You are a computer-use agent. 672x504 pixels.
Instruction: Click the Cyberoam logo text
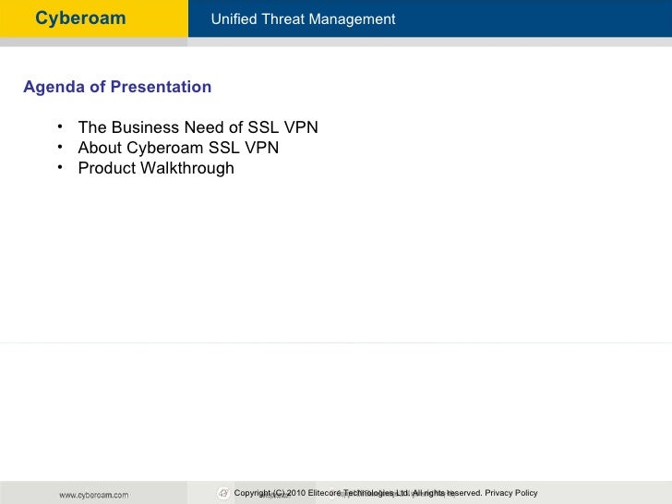tap(80, 18)
